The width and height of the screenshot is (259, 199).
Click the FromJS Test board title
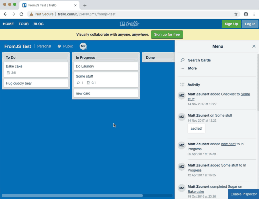(x=18, y=46)
